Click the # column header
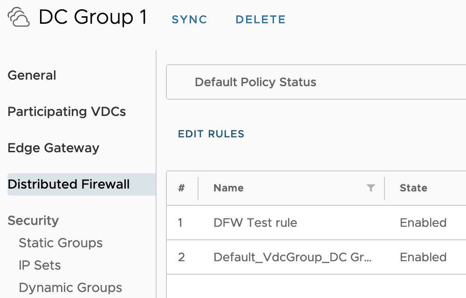The height and width of the screenshot is (298, 466). coord(181,188)
